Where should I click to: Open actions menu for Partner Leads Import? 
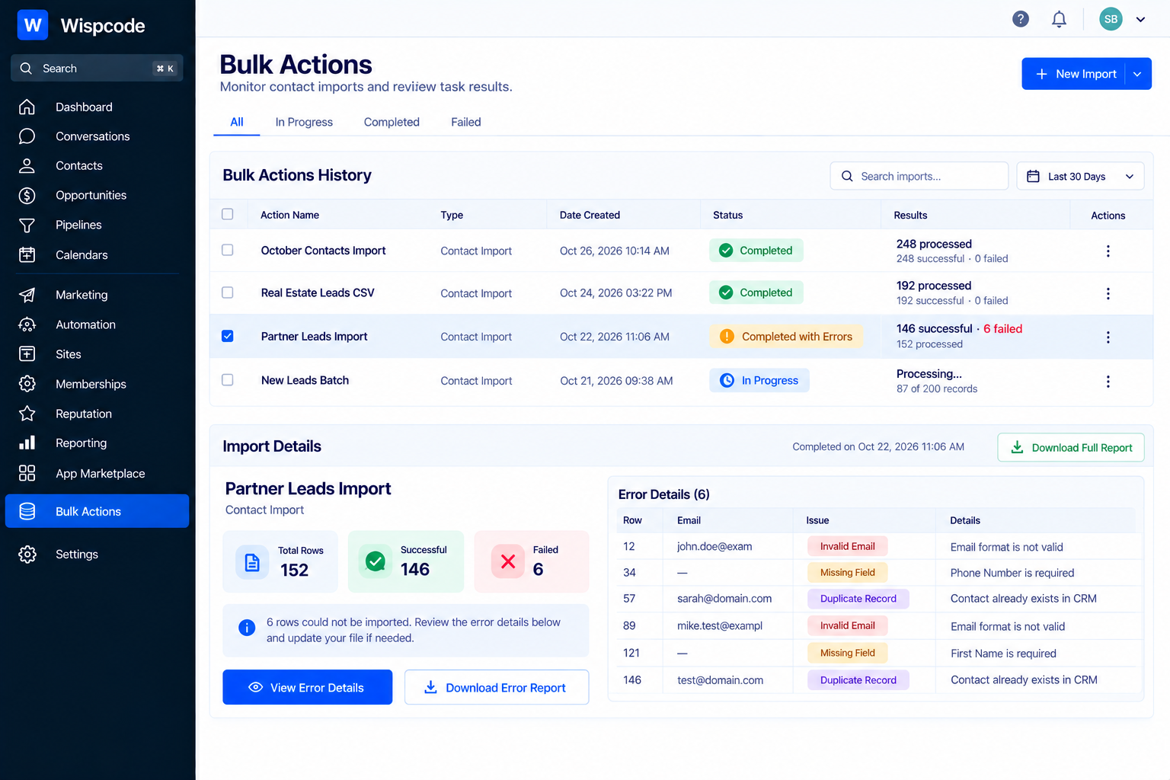point(1108,337)
